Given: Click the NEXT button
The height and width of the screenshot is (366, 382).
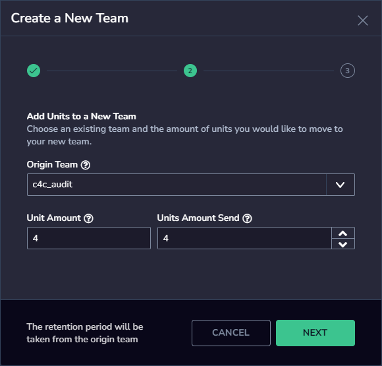Looking at the screenshot, I should pyautogui.click(x=315, y=333).
